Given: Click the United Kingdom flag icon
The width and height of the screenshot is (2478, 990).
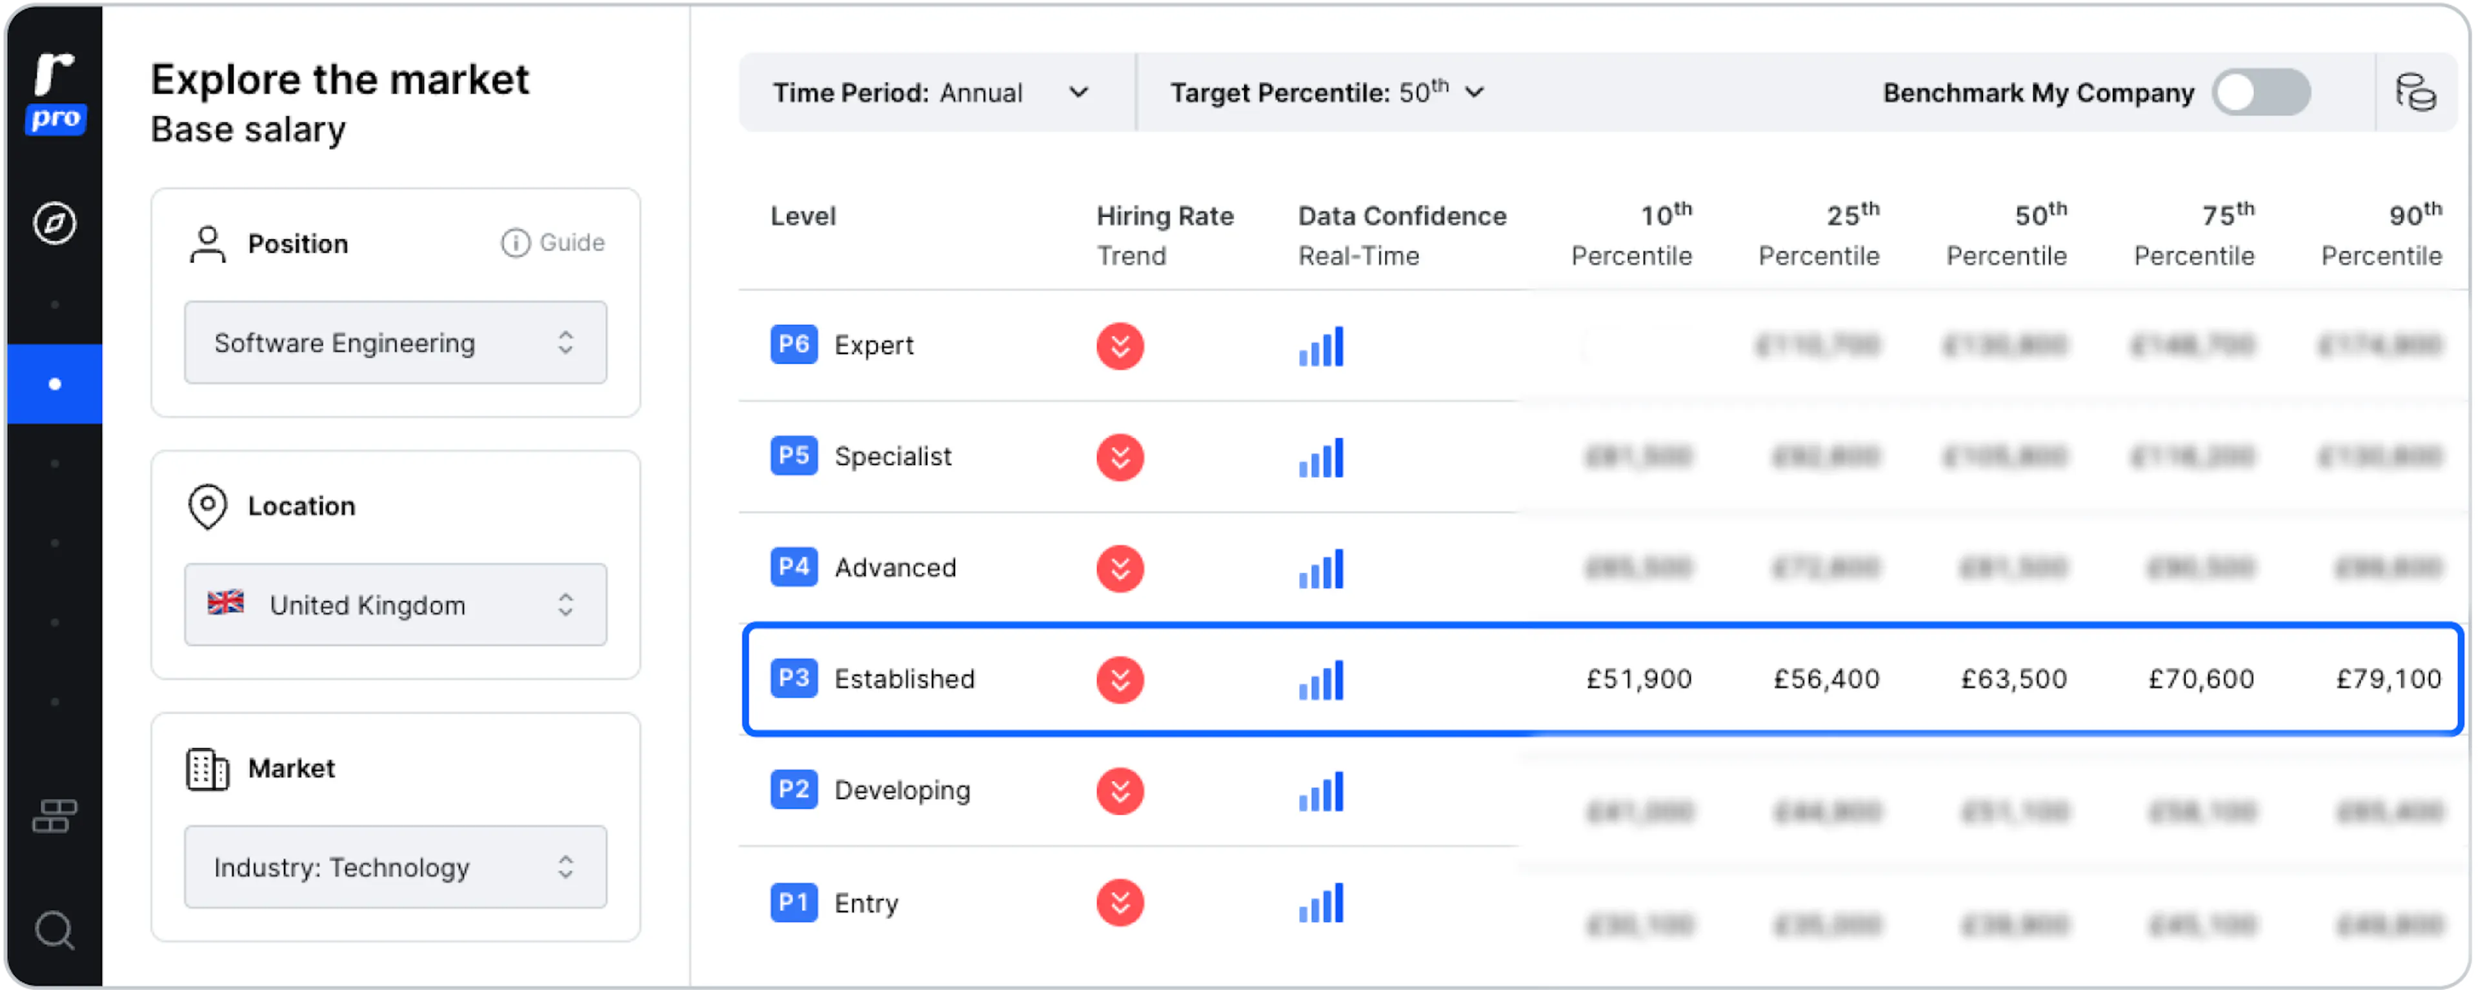Looking at the screenshot, I should click(226, 604).
